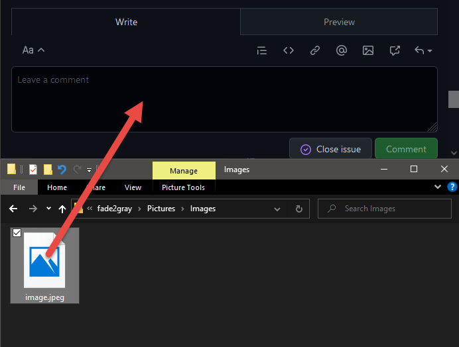Click Images in the address path
459x347 pixels.
pos(203,209)
